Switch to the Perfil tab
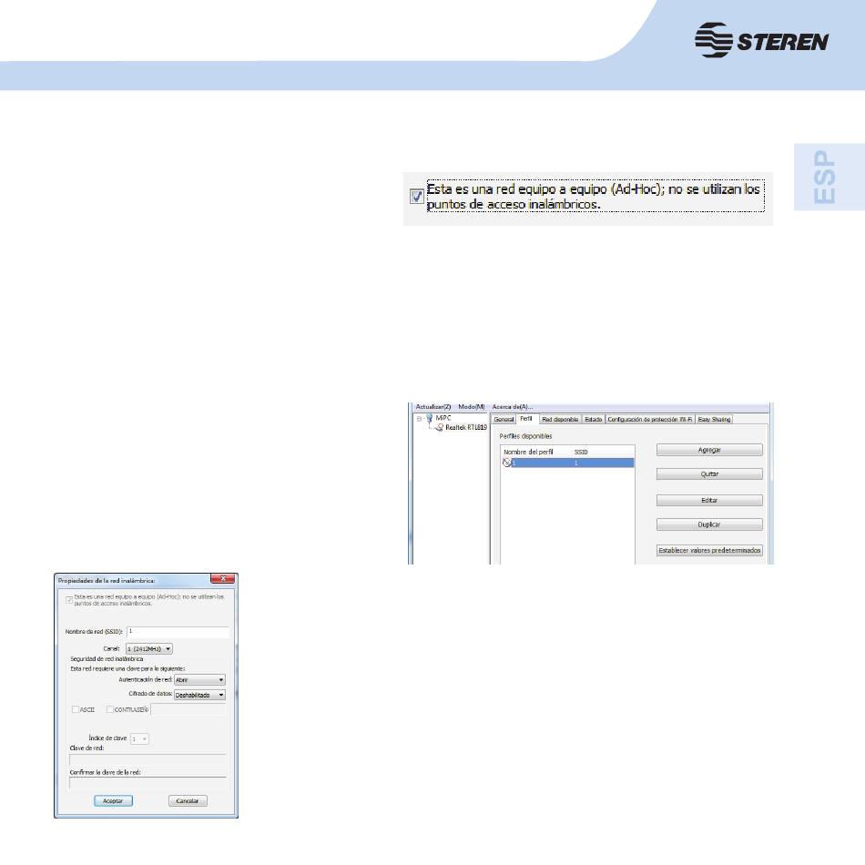 coord(526,419)
